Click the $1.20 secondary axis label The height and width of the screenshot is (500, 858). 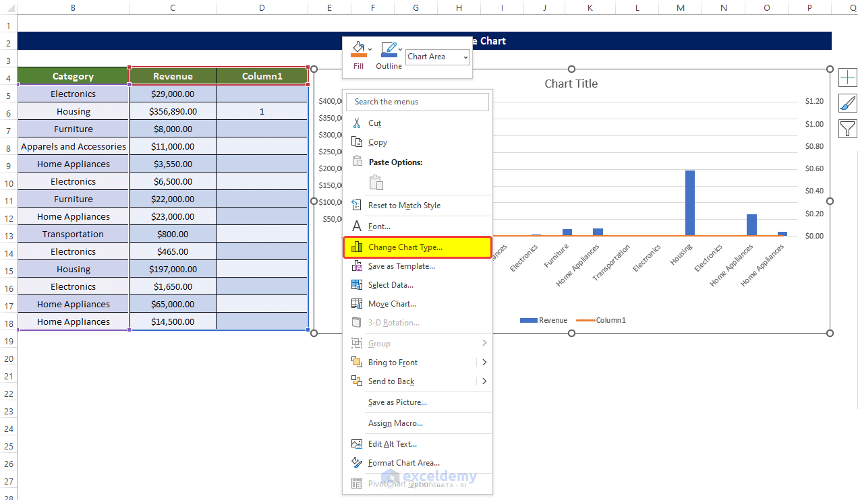coord(814,101)
